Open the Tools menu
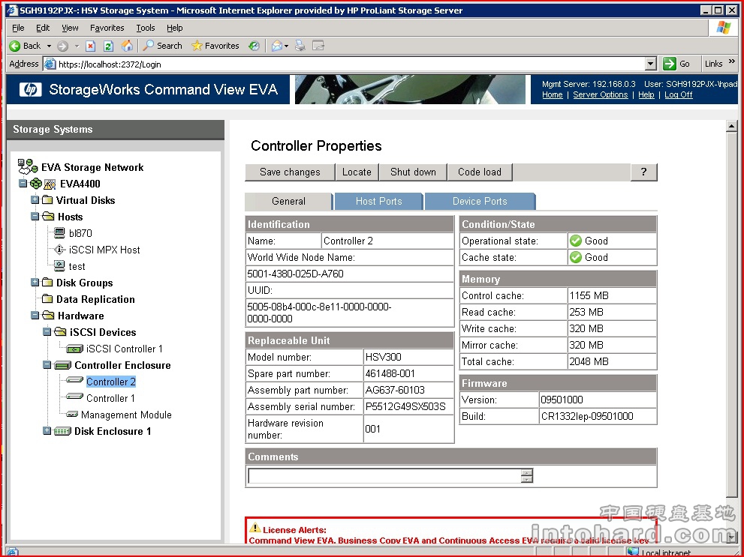This screenshot has width=744, height=557. pos(145,28)
